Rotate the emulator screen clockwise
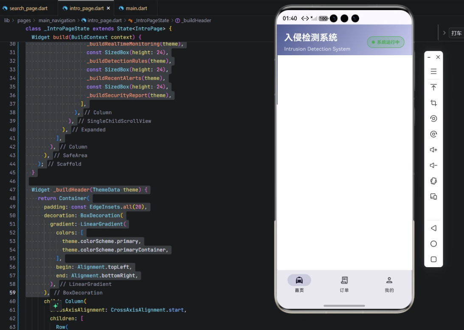464x330 pixels. click(x=433, y=134)
